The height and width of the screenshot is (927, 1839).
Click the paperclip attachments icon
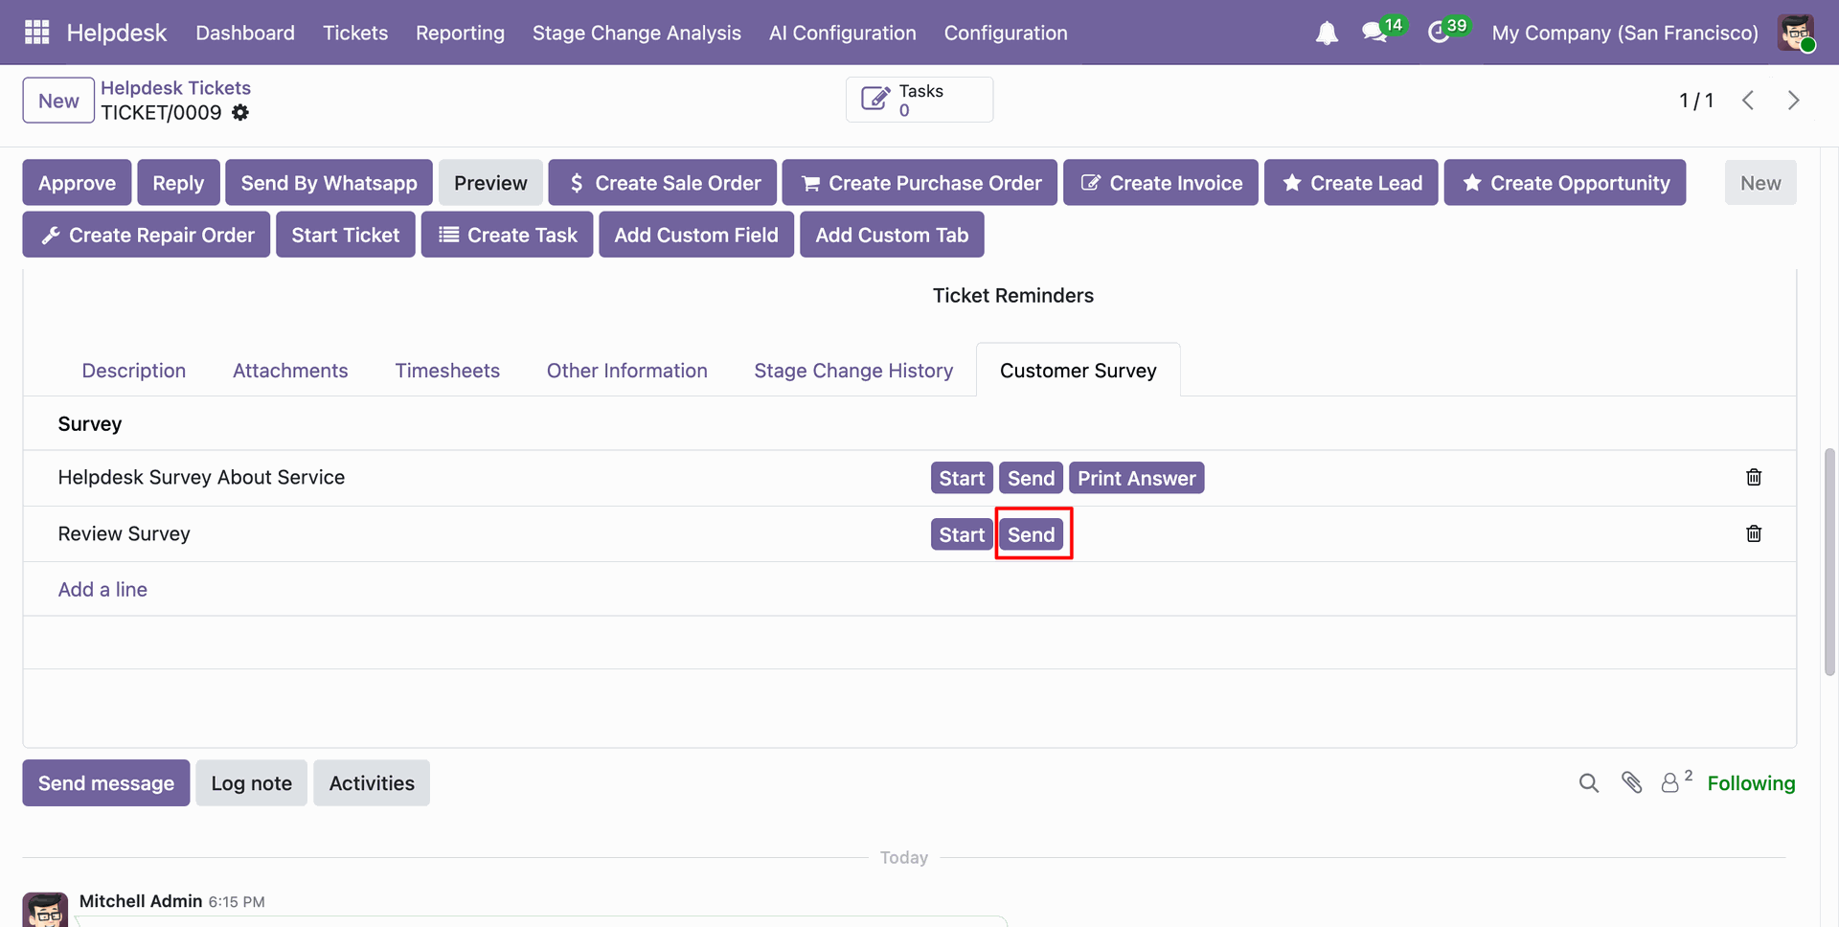click(1631, 783)
